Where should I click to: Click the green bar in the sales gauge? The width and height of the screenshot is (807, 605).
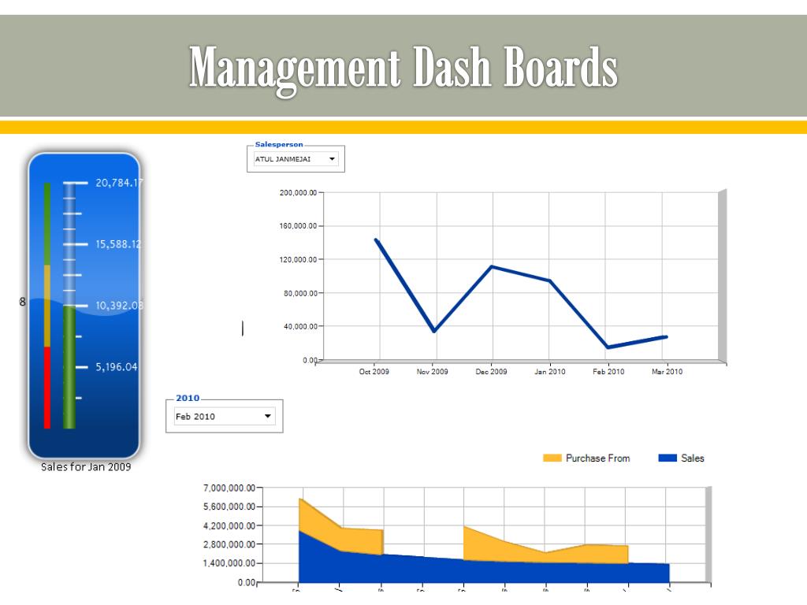click(69, 367)
